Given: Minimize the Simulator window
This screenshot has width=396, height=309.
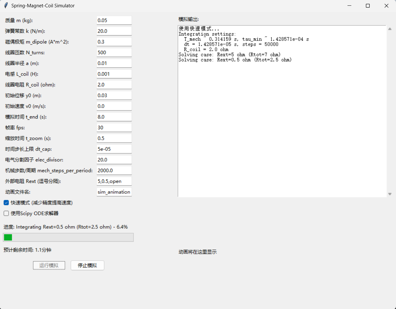Looking at the screenshot, I should [x=349, y=6].
